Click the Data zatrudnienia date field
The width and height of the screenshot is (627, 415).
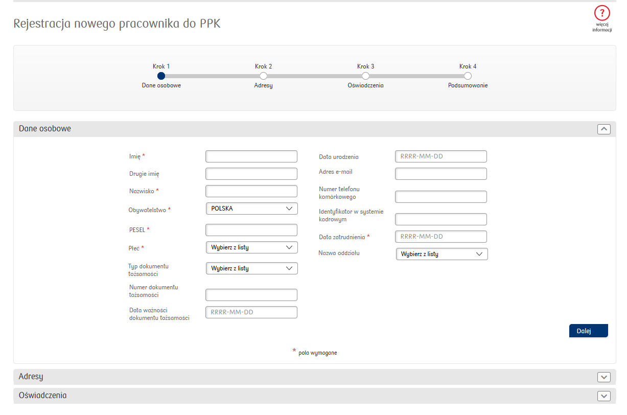tap(441, 237)
